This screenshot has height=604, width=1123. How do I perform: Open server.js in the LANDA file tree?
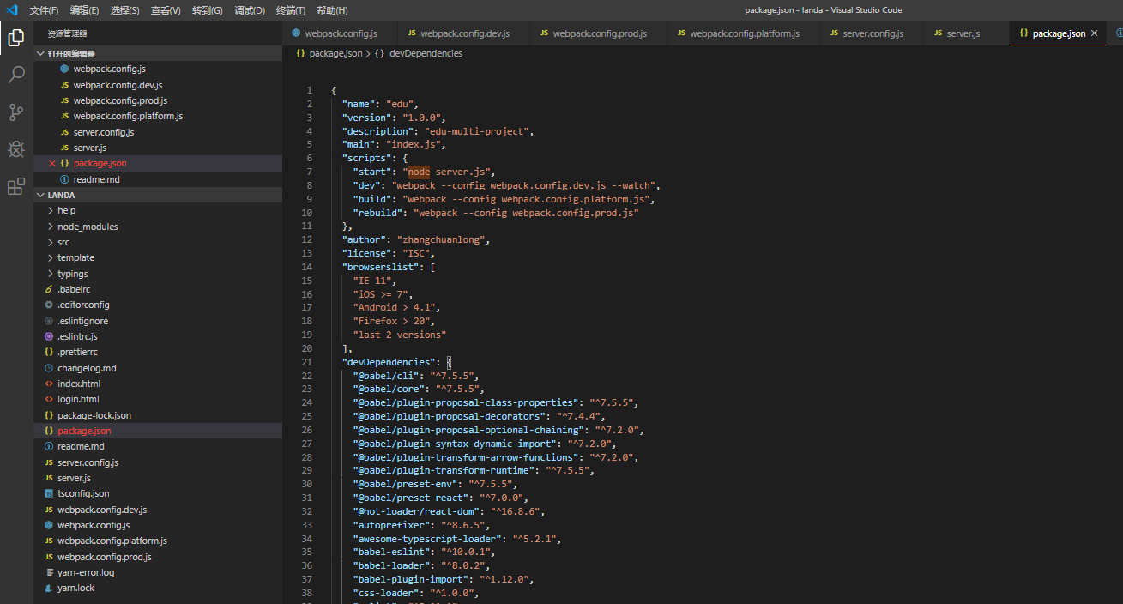(x=74, y=478)
